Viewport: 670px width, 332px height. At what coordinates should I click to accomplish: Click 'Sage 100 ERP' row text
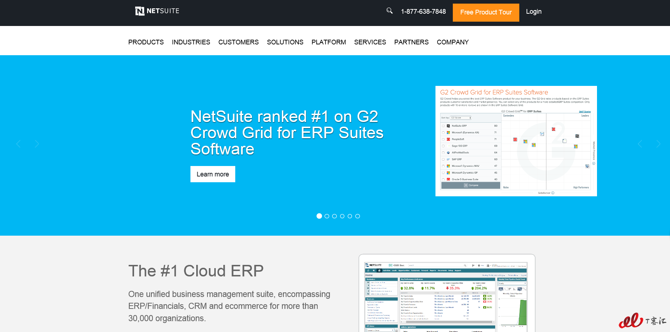click(459, 146)
